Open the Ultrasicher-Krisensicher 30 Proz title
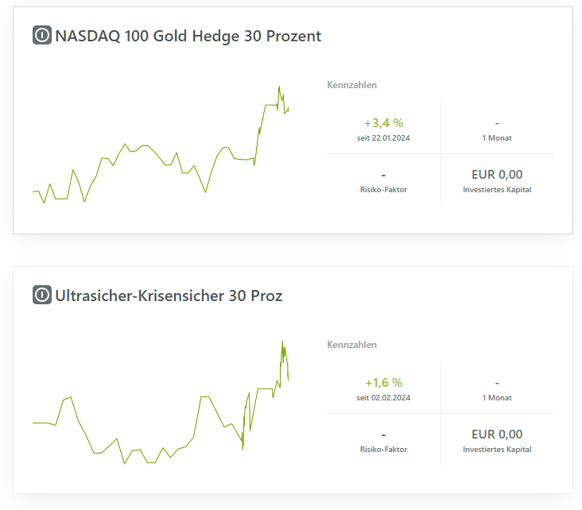 (169, 296)
